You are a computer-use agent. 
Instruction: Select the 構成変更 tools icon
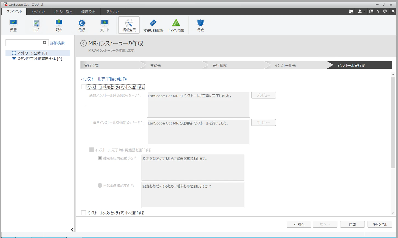pyautogui.click(x=129, y=25)
